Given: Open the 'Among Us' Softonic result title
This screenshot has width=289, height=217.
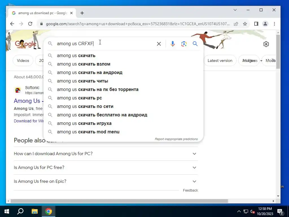Looking at the screenshot, I should click(x=29, y=101).
